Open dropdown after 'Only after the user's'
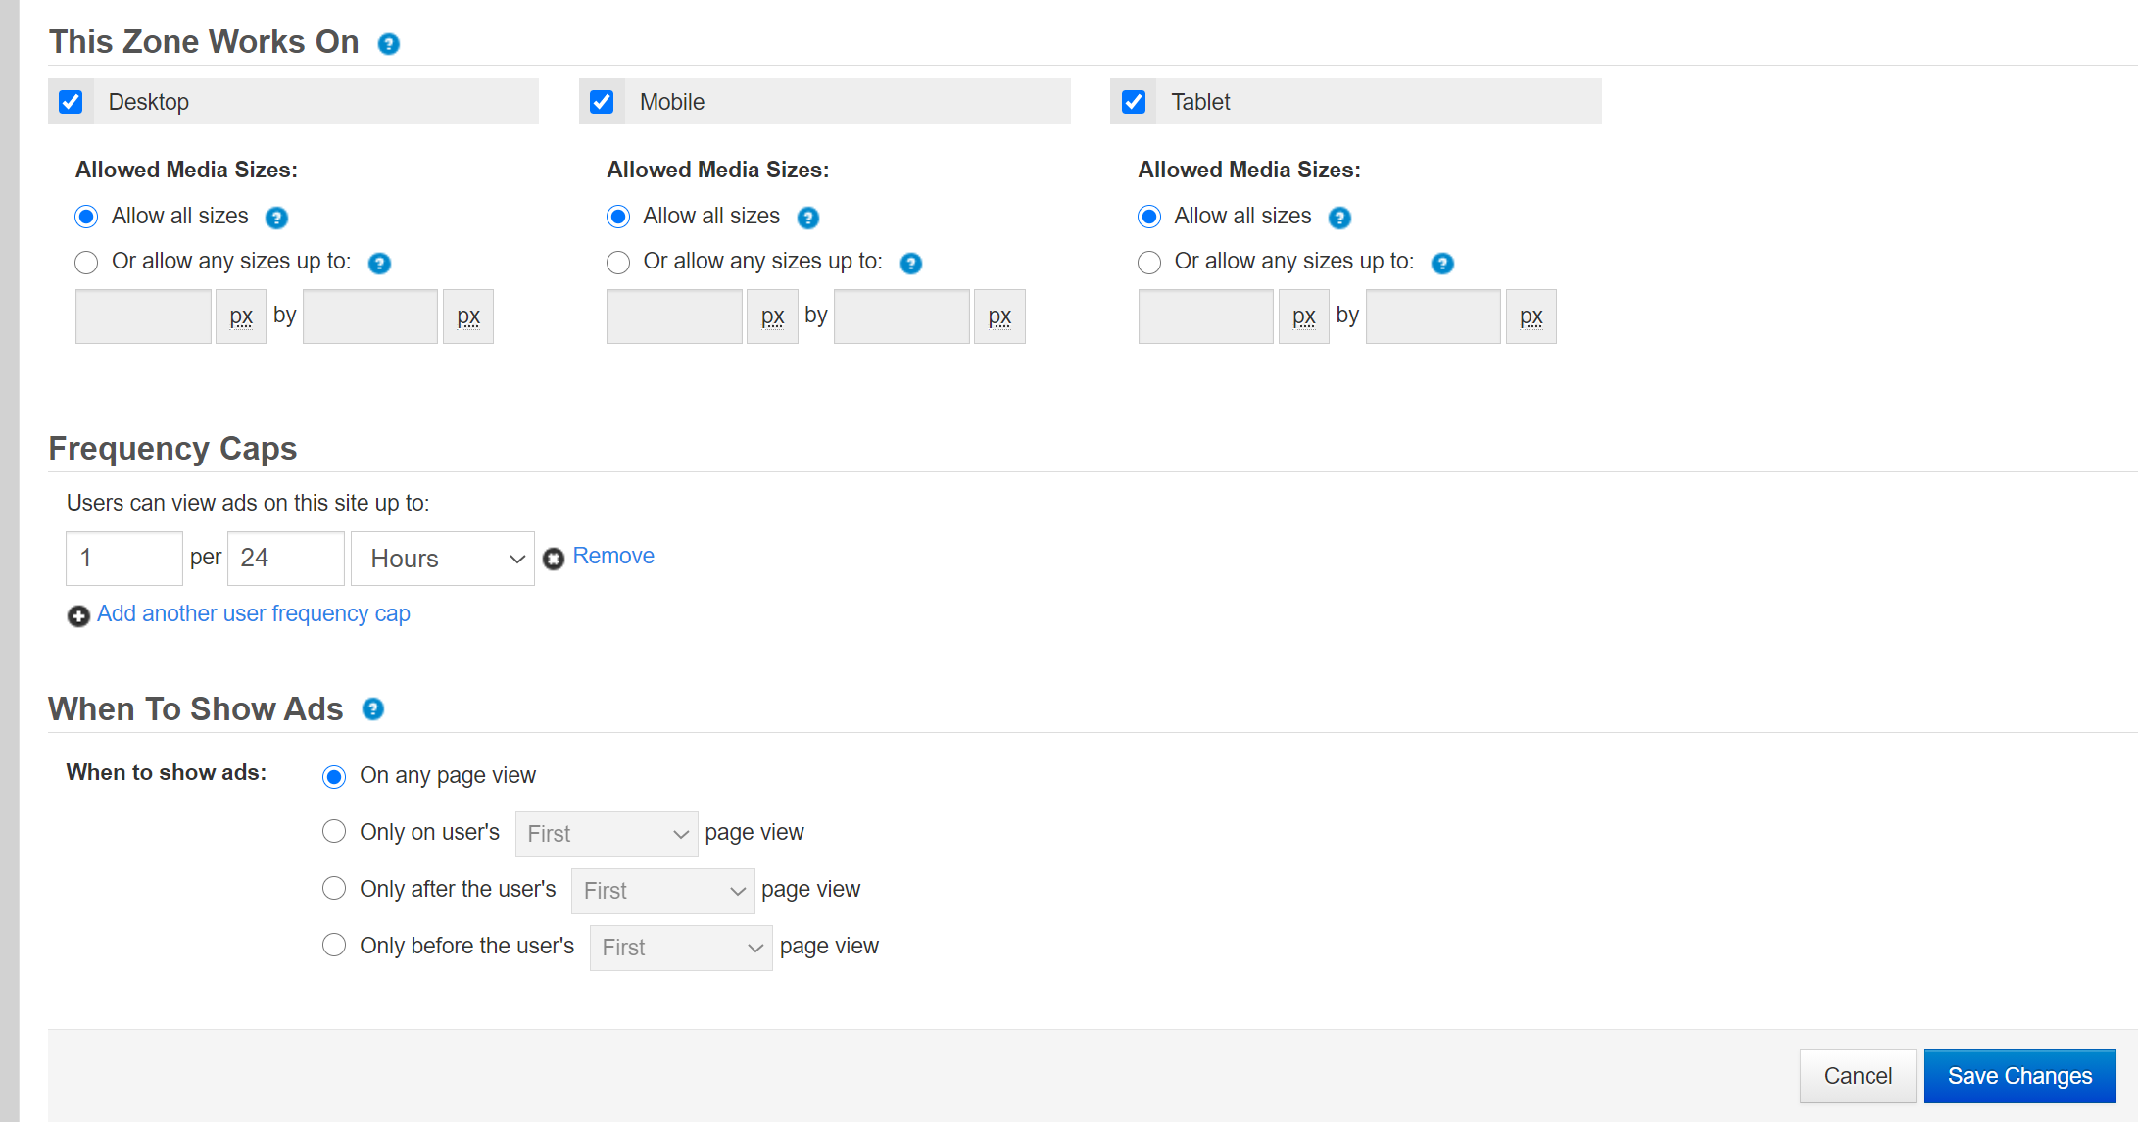The image size is (2139, 1122). point(662,891)
